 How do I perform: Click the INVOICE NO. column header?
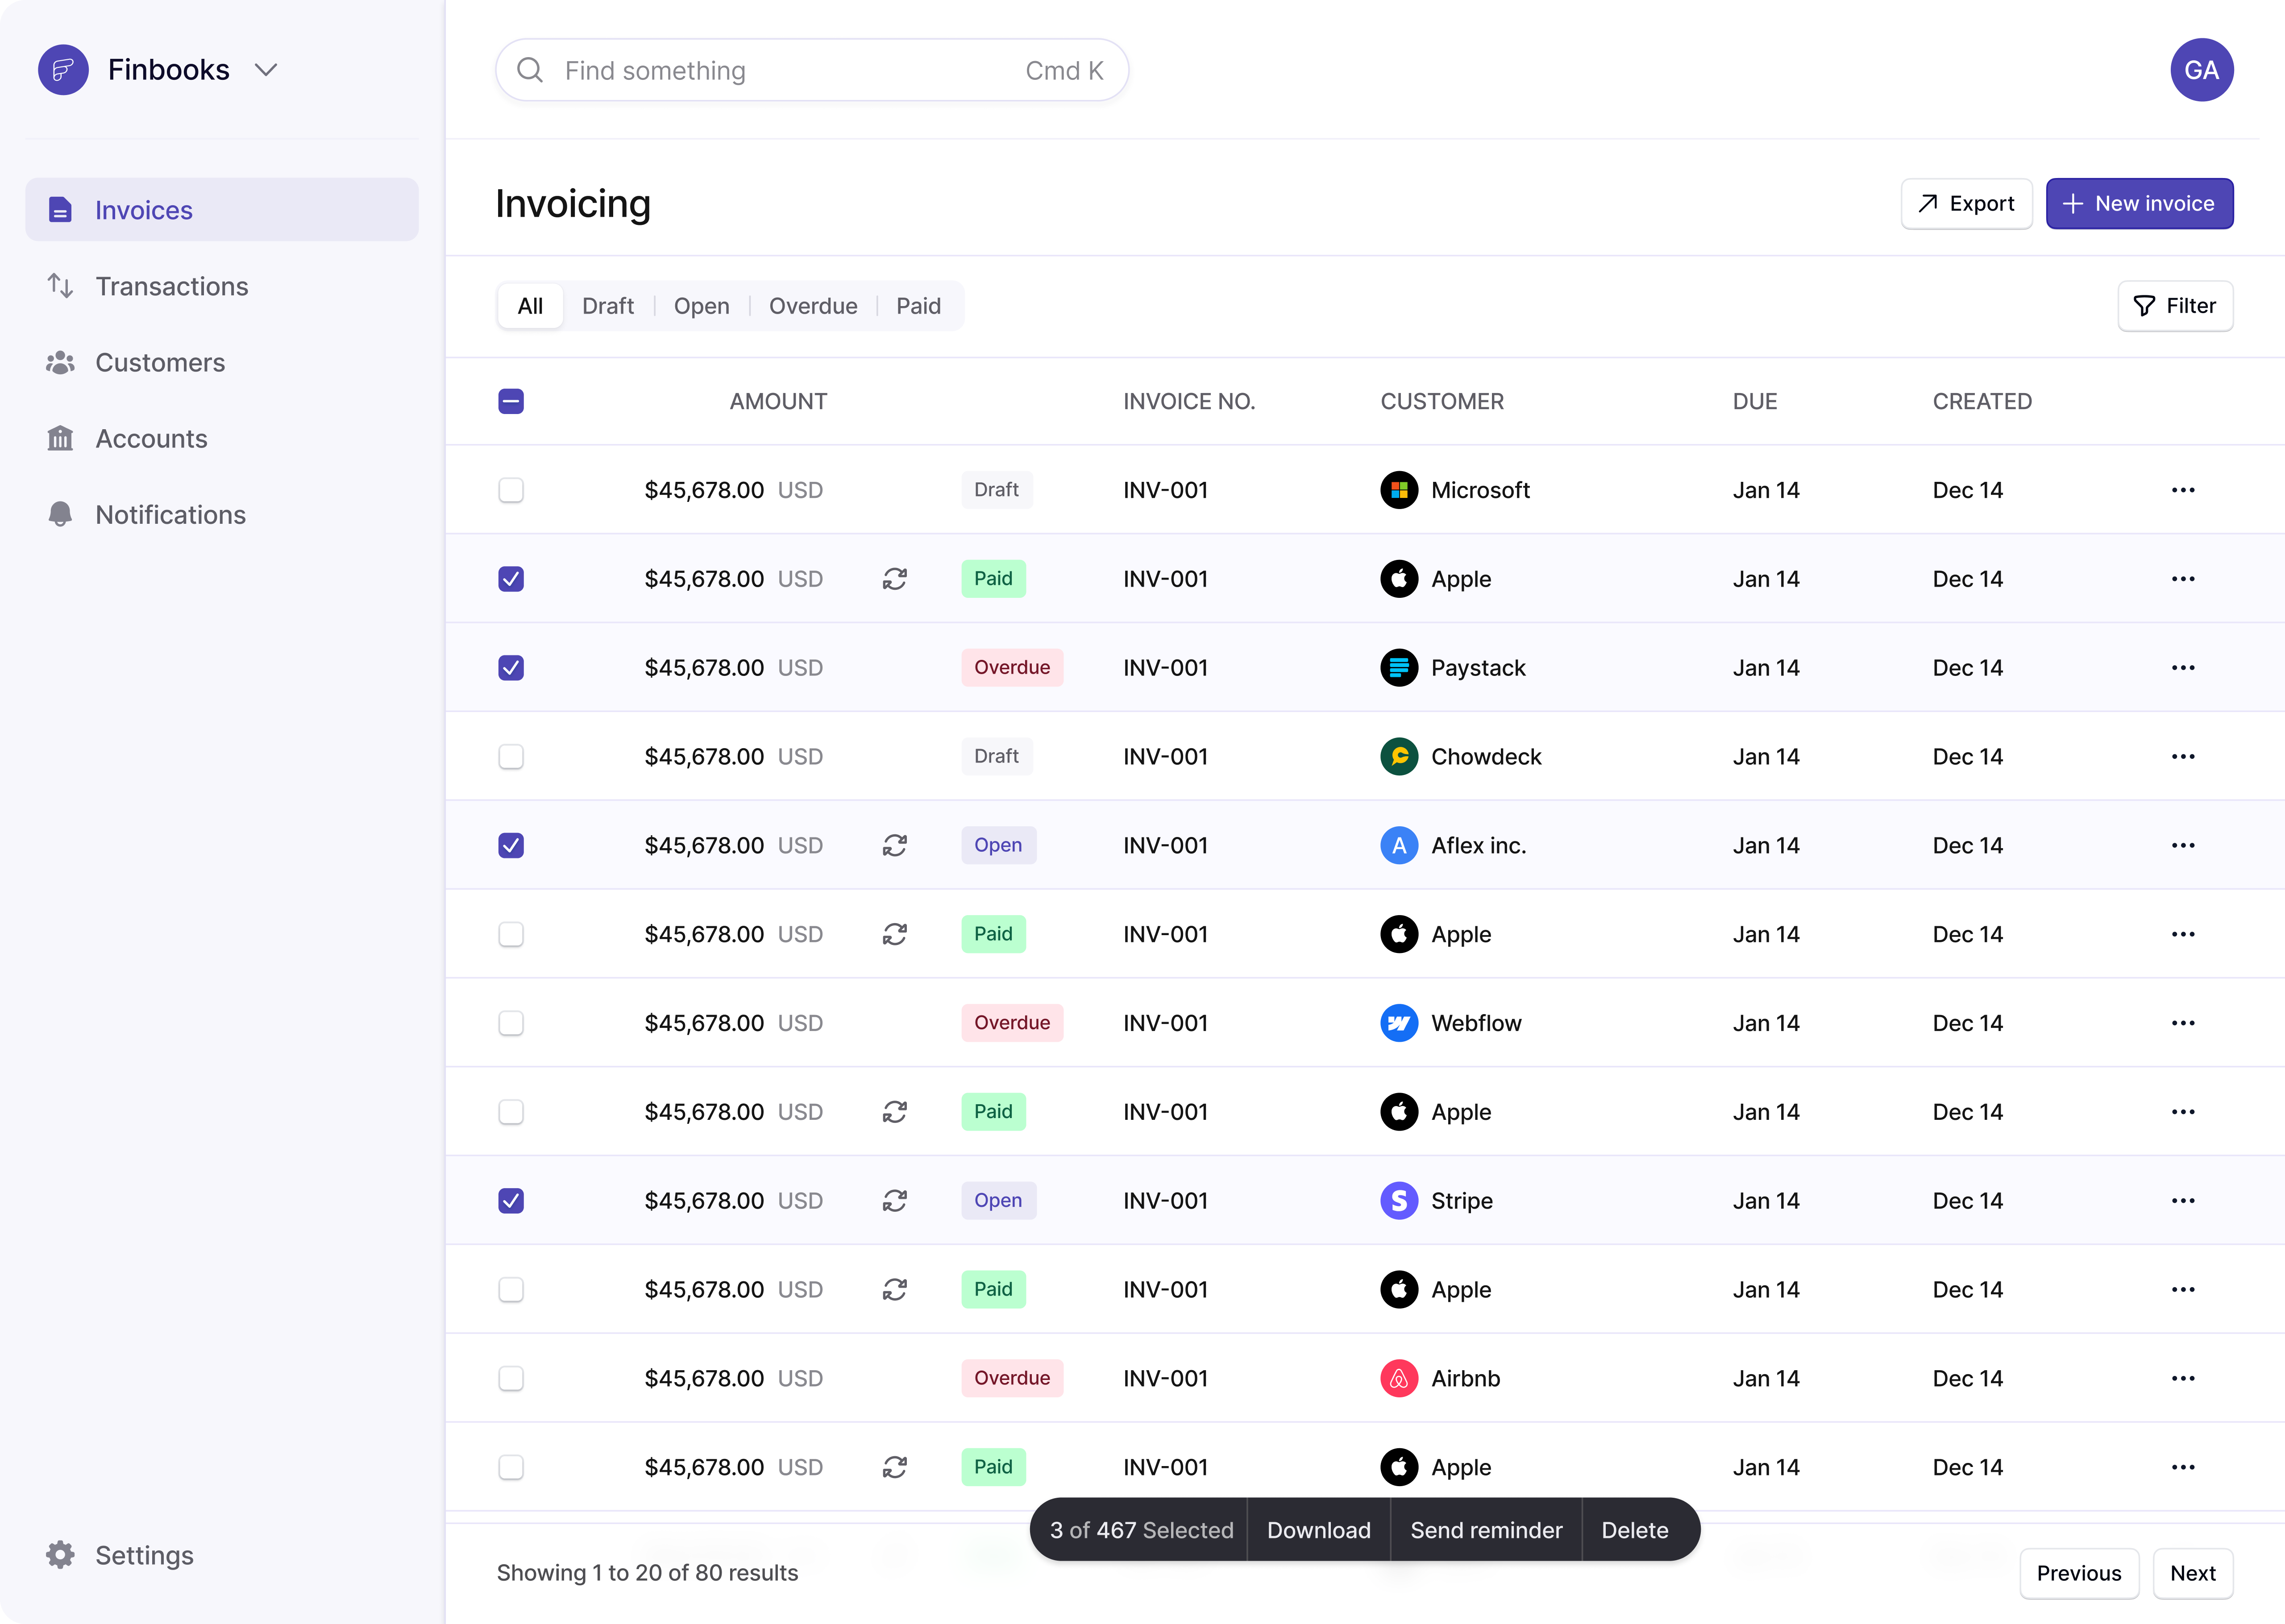click(1189, 401)
